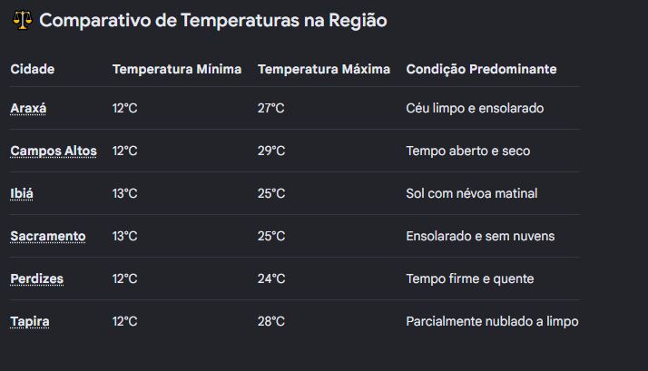Open the Tapira city link
Screen dimensions: 648x371
[x=30, y=321]
